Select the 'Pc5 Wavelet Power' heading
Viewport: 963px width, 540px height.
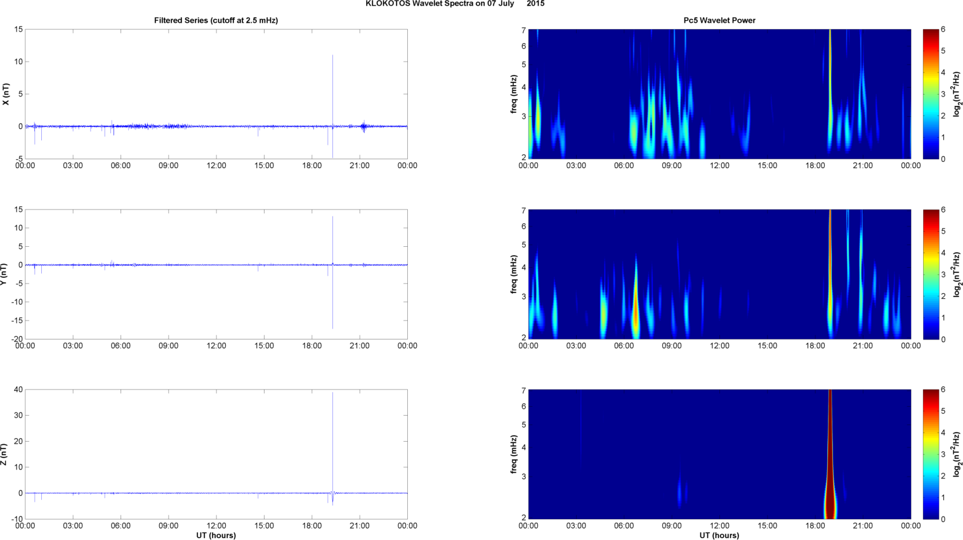click(x=719, y=20)
